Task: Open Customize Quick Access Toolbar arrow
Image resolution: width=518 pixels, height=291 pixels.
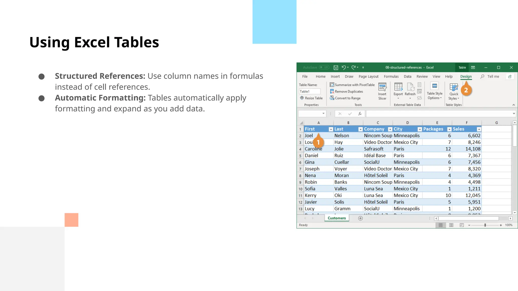Action: 363,67
